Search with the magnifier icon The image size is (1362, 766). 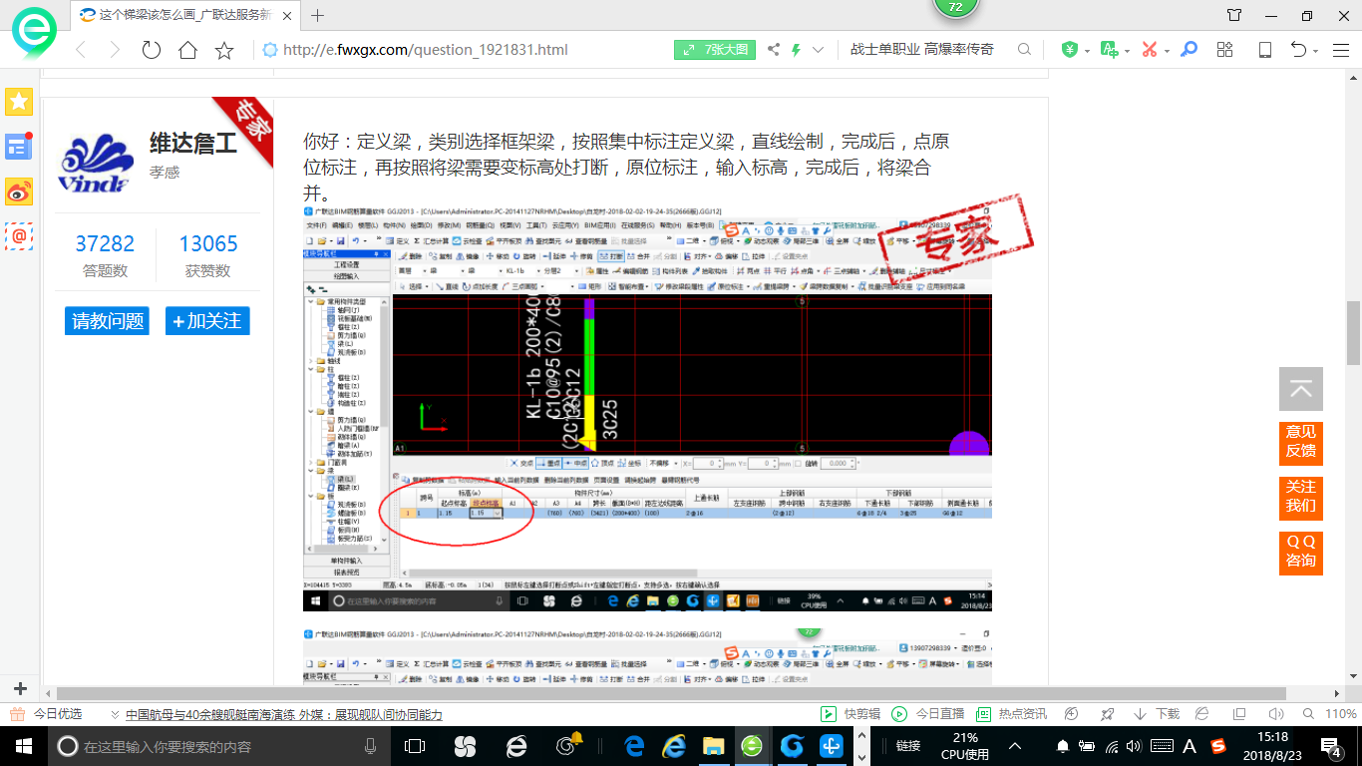click(x=1024, y=49)
